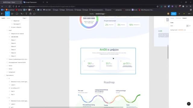193x108 pixels.
Task: Select the Rectangle 12 layer
Action: click(17, 24)
